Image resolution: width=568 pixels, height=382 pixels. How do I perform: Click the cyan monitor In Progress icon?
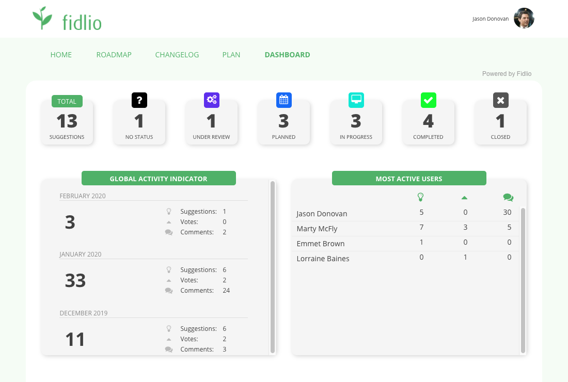[356, 100]
